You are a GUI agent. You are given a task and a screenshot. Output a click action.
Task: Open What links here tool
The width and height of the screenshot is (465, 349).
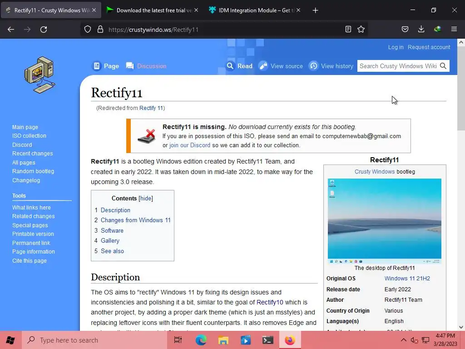pos(31,207)
